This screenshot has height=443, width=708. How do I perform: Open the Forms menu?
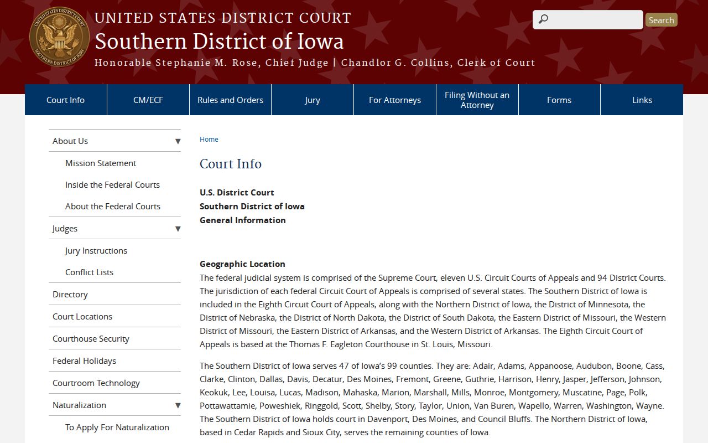coord(559,100)
